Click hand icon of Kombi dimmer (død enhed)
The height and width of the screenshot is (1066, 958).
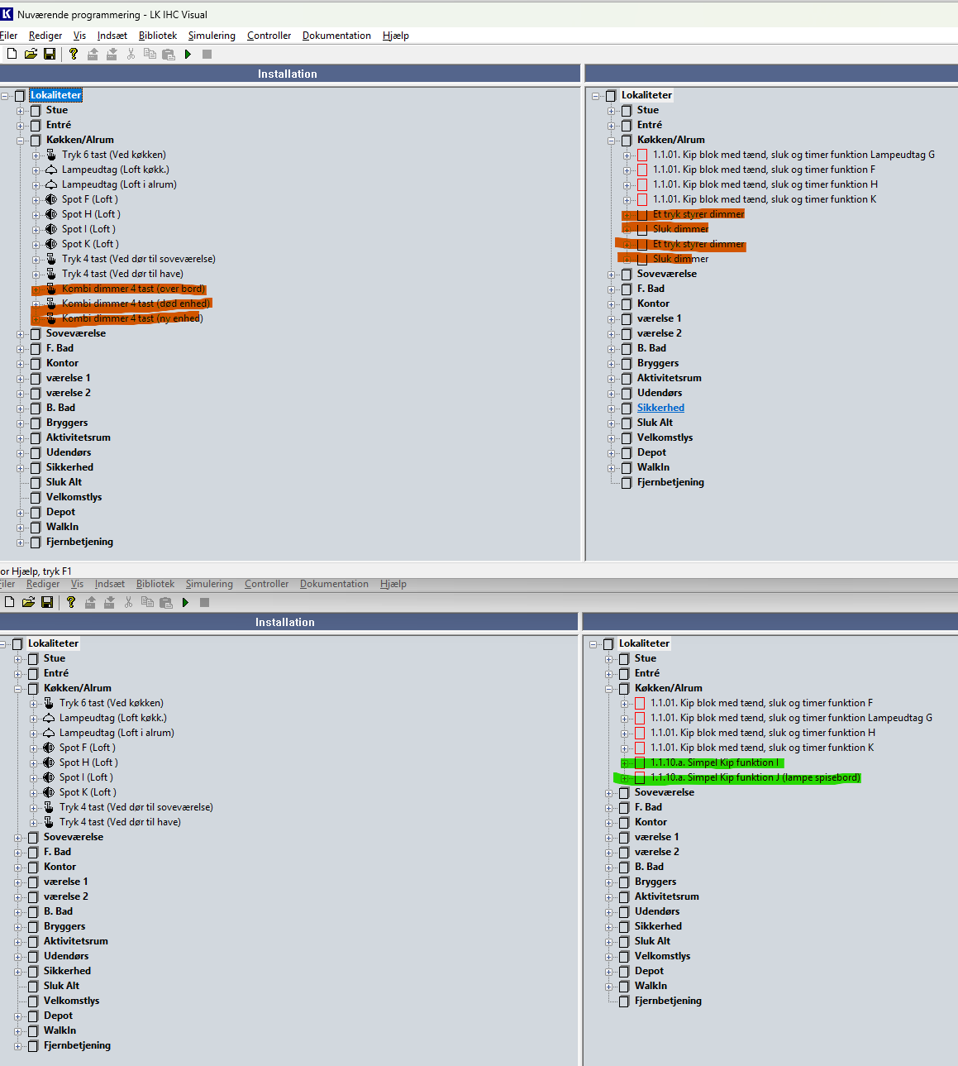click(51, 304)
